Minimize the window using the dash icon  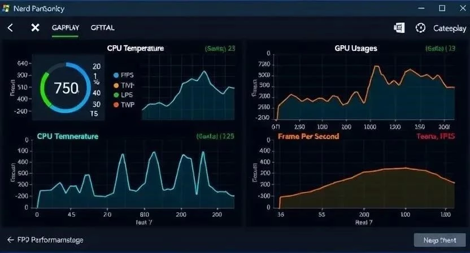click(421, 8)
